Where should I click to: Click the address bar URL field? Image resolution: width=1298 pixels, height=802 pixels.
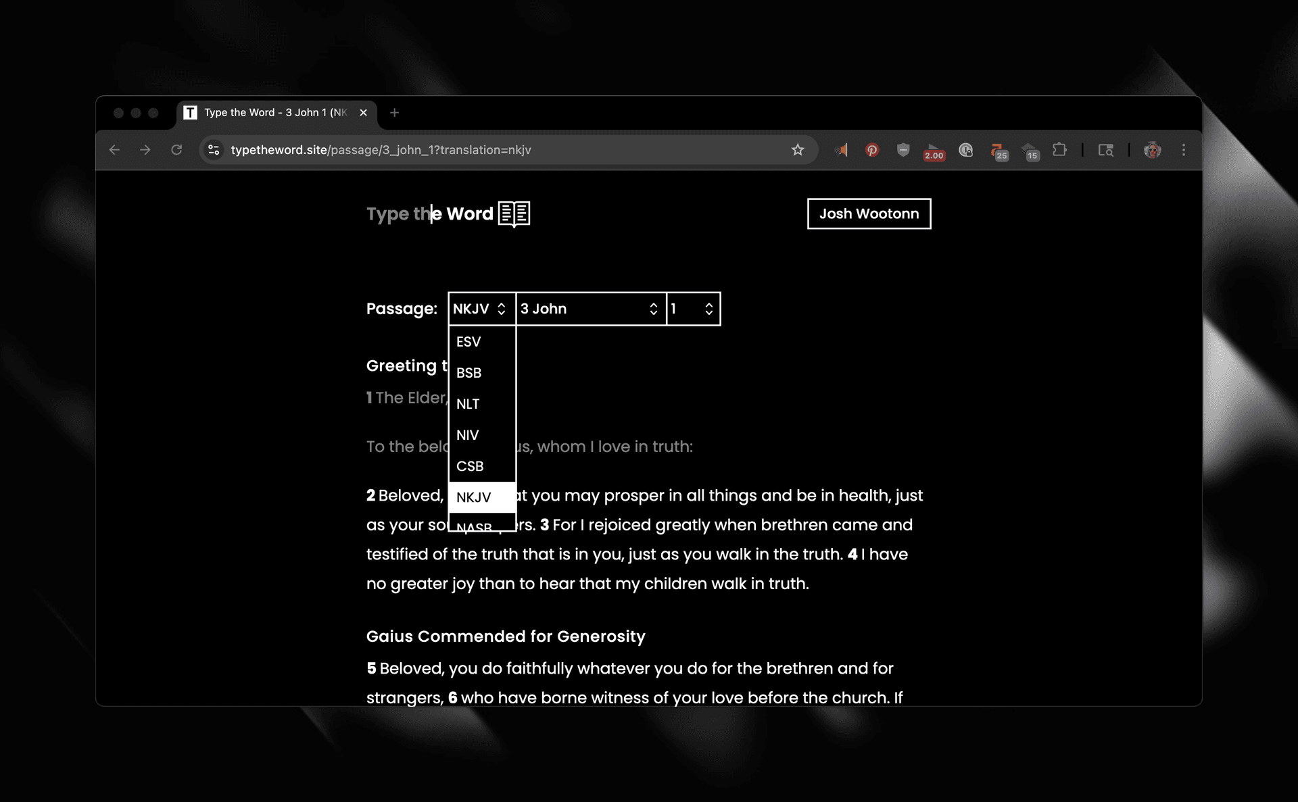(x=507, y=150)
